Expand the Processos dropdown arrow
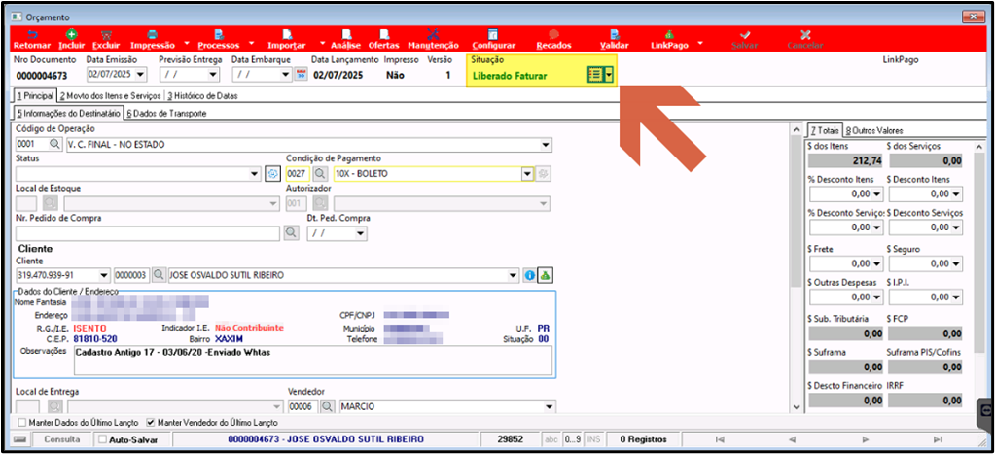995x454 pixels. 251,43
